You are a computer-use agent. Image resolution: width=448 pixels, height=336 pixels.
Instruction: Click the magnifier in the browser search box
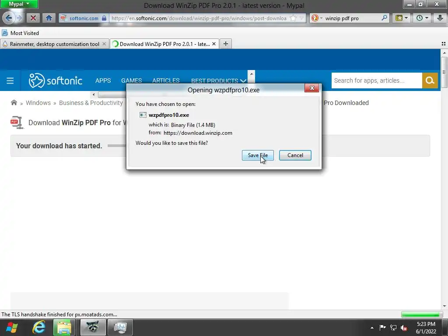click(x=384, y=18)
